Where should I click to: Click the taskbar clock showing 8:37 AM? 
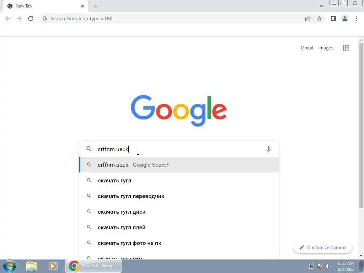(346, 266)
